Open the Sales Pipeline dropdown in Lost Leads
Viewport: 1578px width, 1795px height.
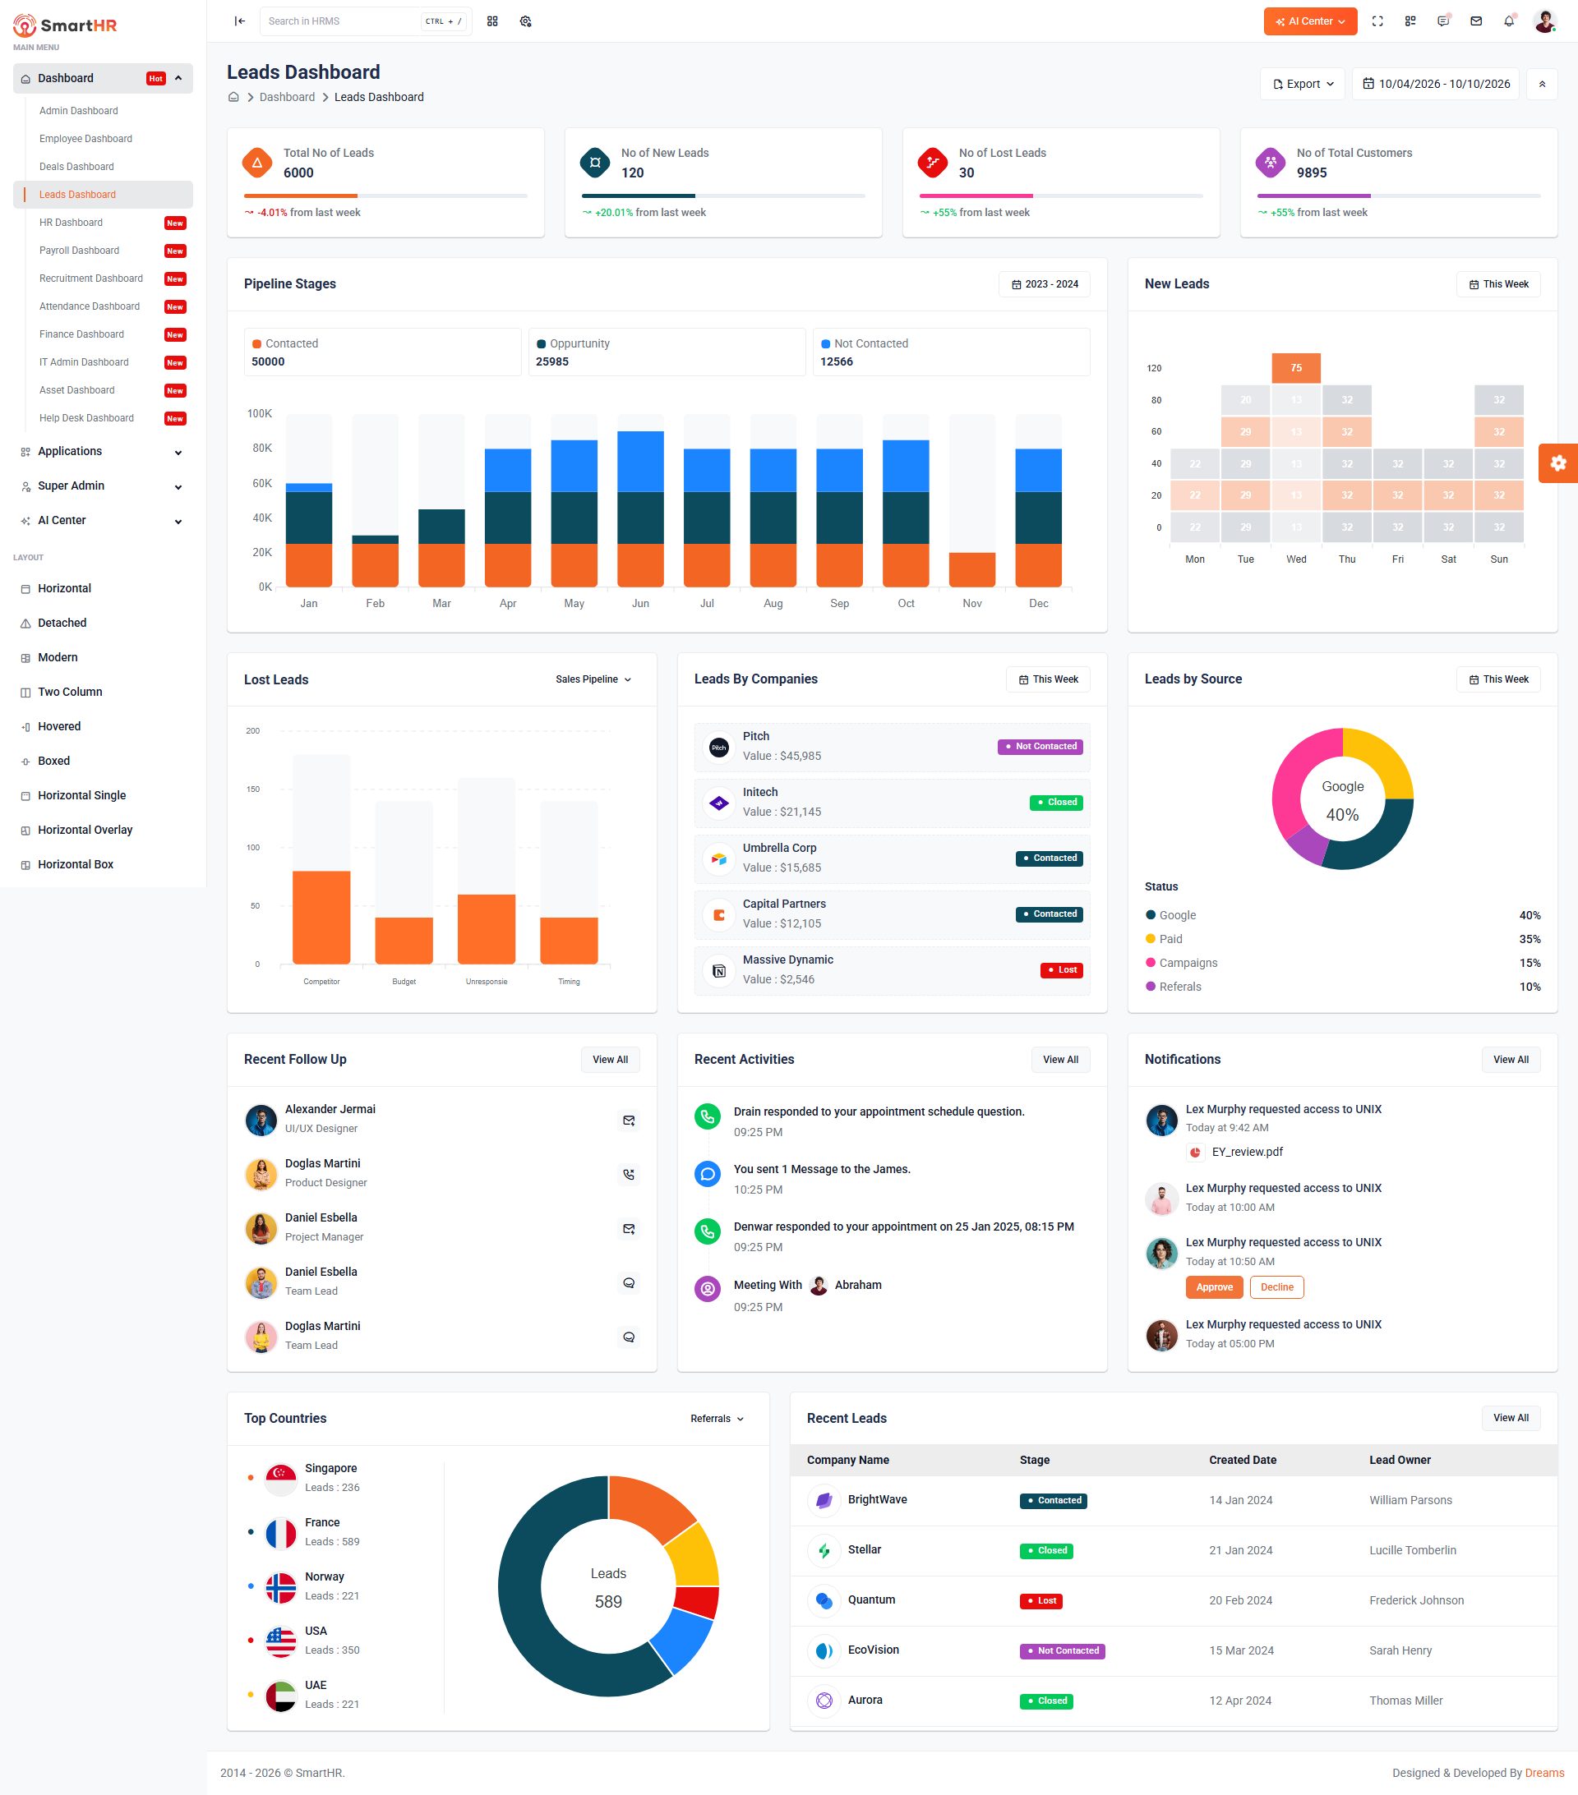coord(593,679)
